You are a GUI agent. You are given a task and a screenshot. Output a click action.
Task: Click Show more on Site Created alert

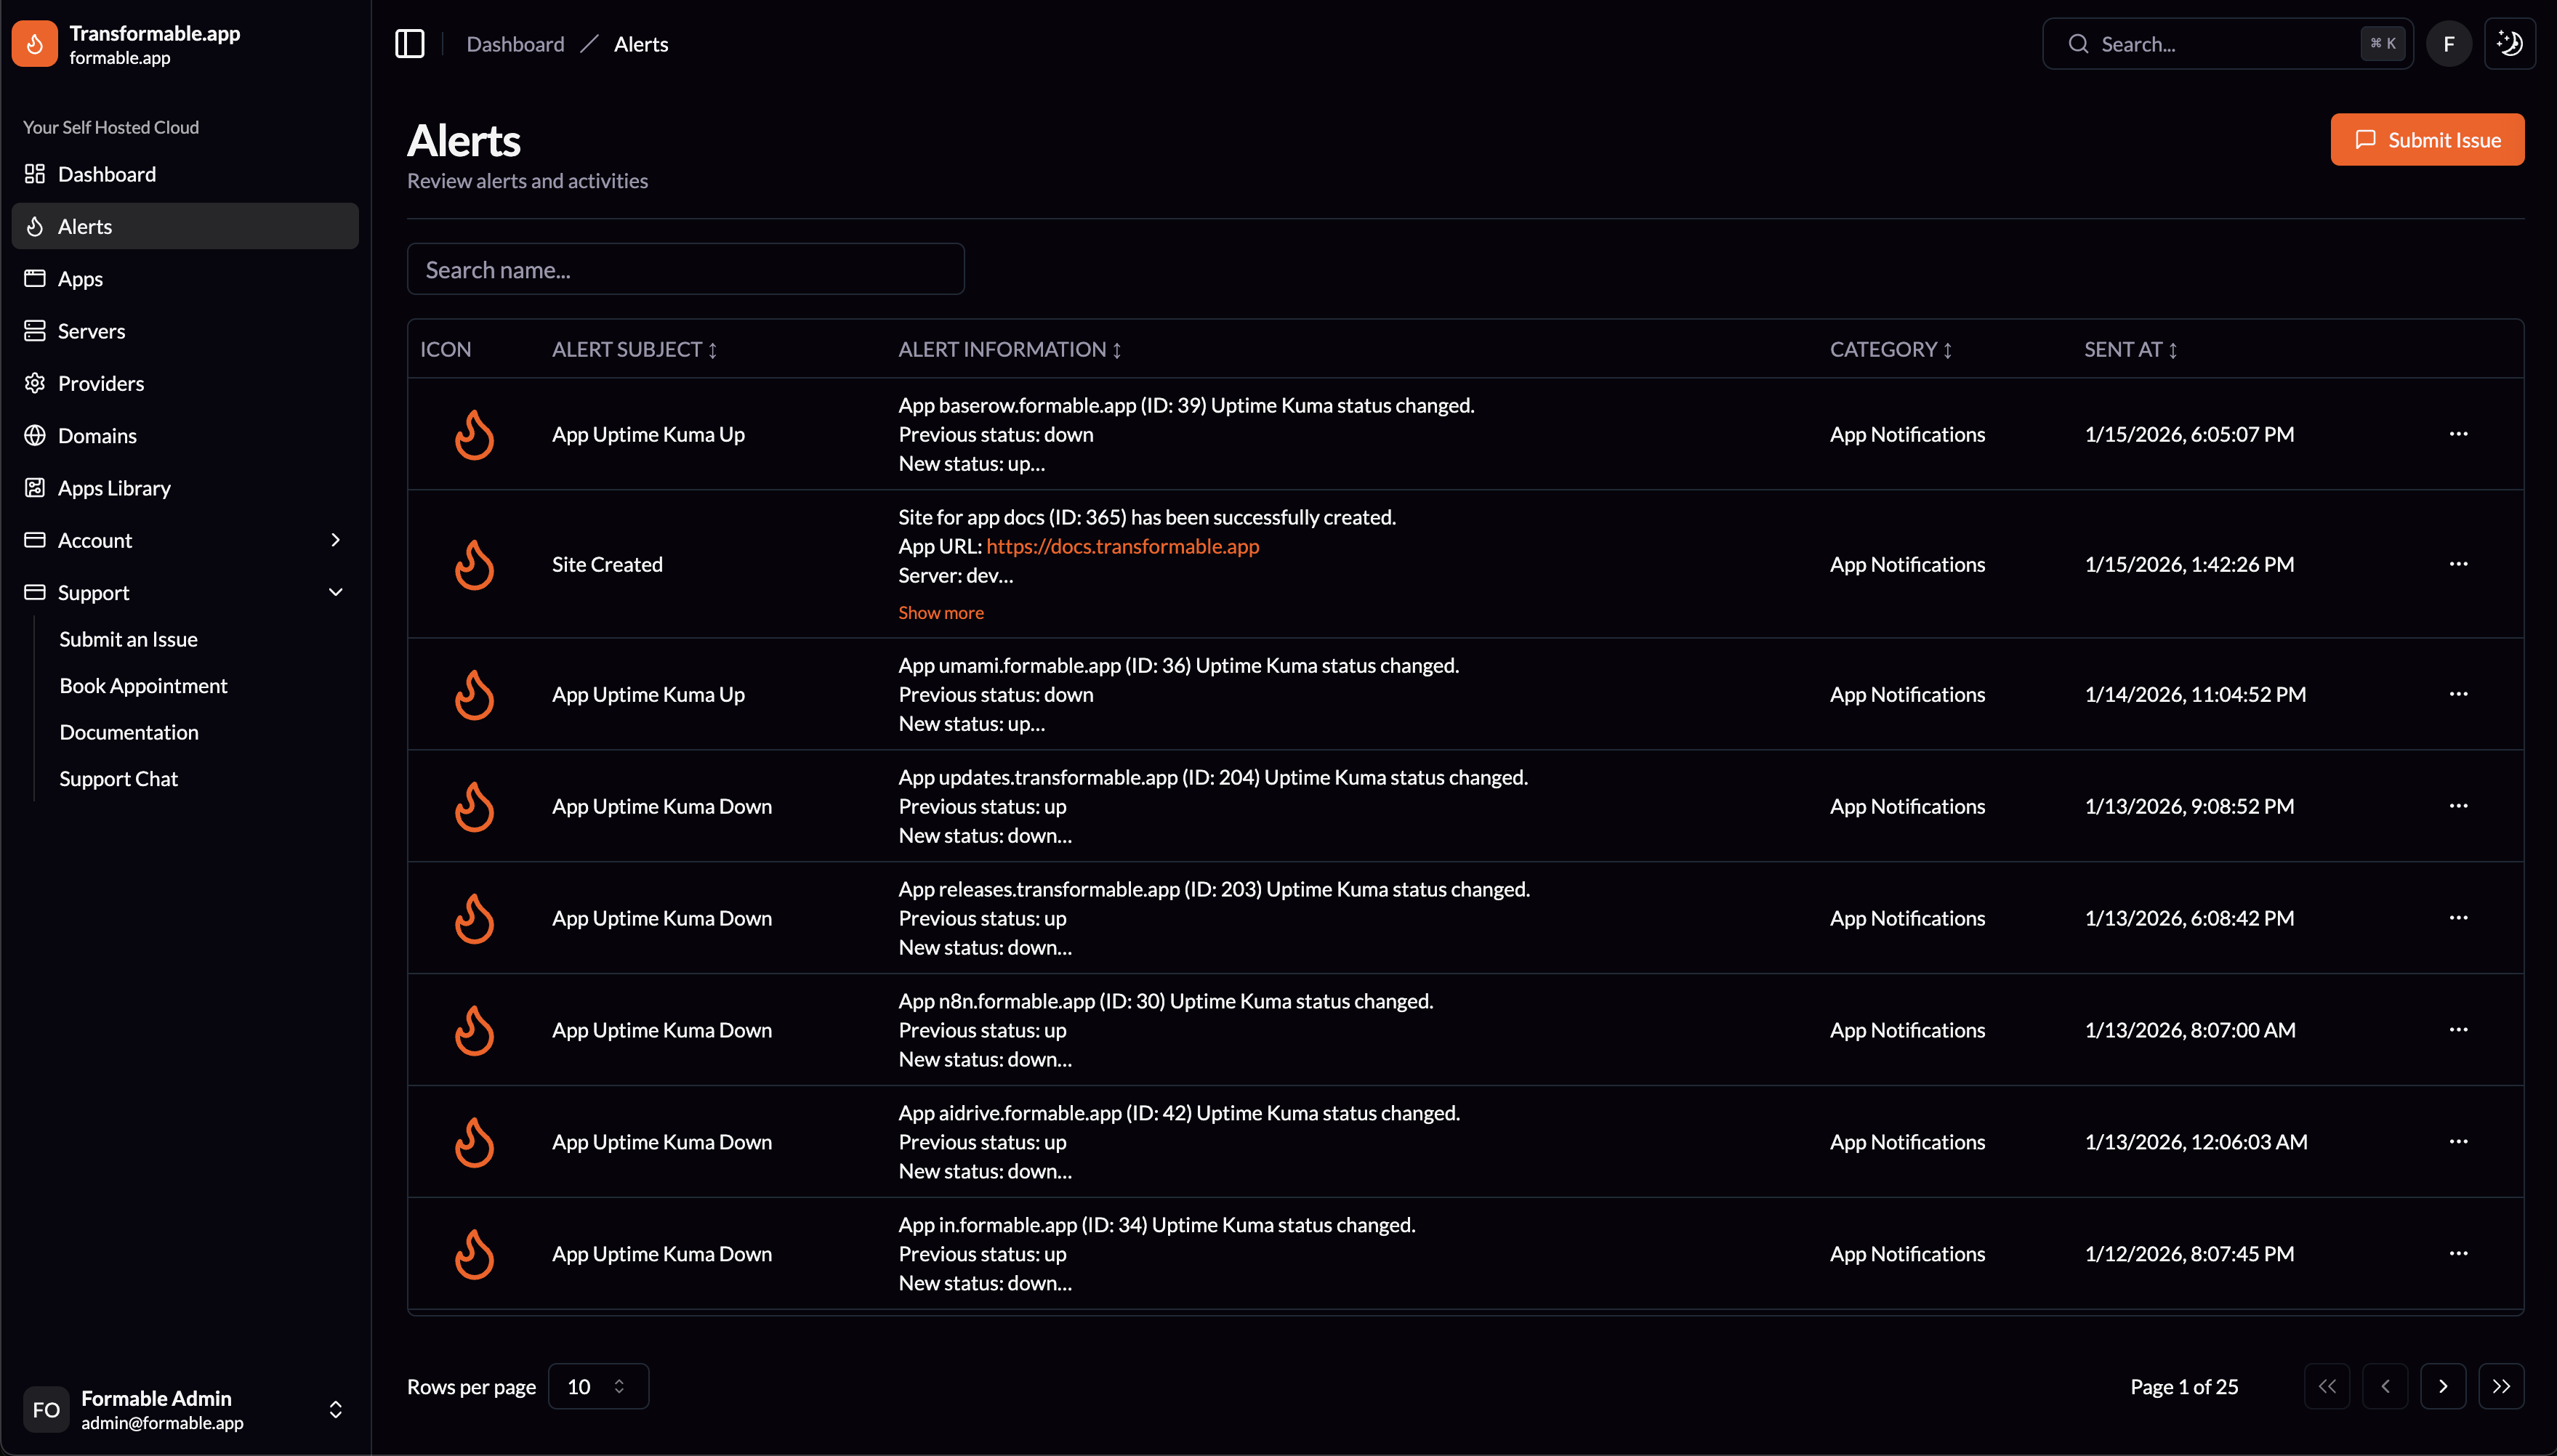click(x=939, y=612)
